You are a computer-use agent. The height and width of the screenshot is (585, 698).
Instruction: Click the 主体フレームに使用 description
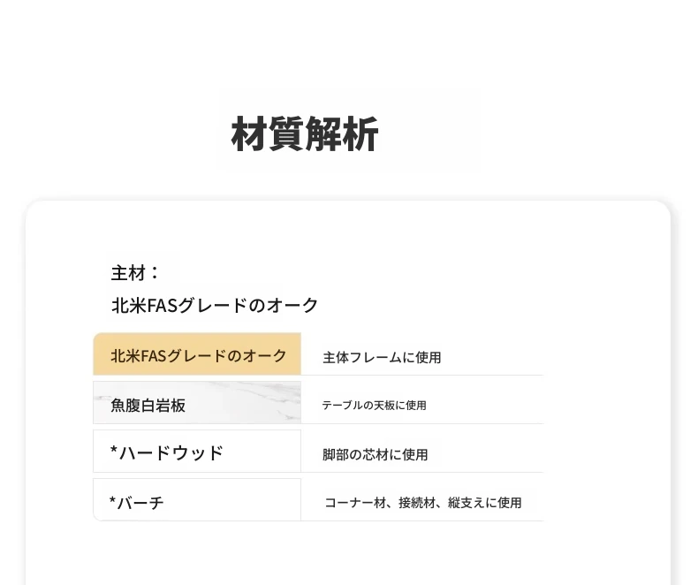382,358
